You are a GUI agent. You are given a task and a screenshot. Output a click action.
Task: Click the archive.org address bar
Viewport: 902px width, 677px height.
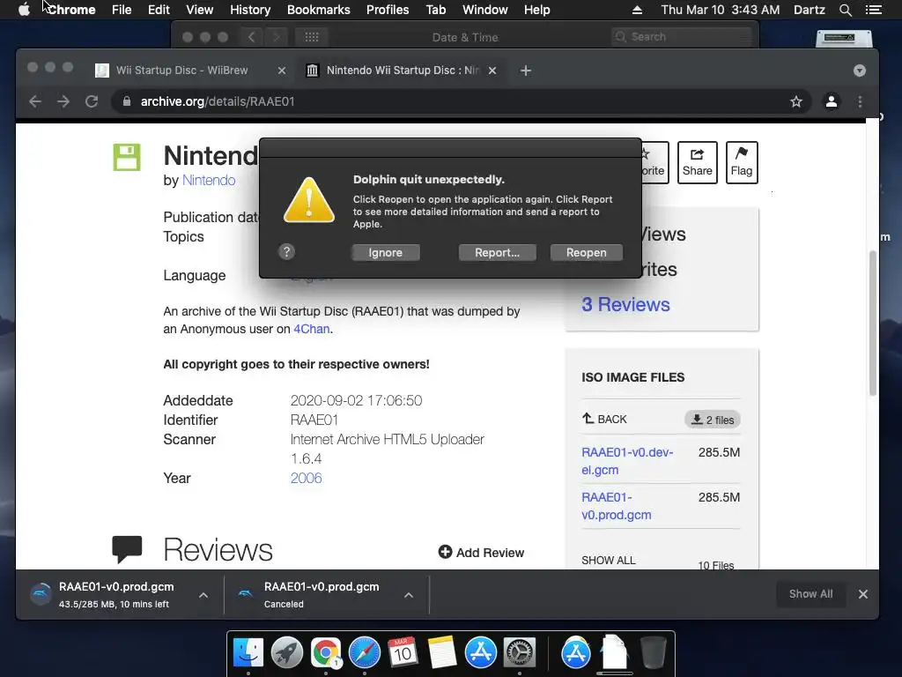[460, 102]
